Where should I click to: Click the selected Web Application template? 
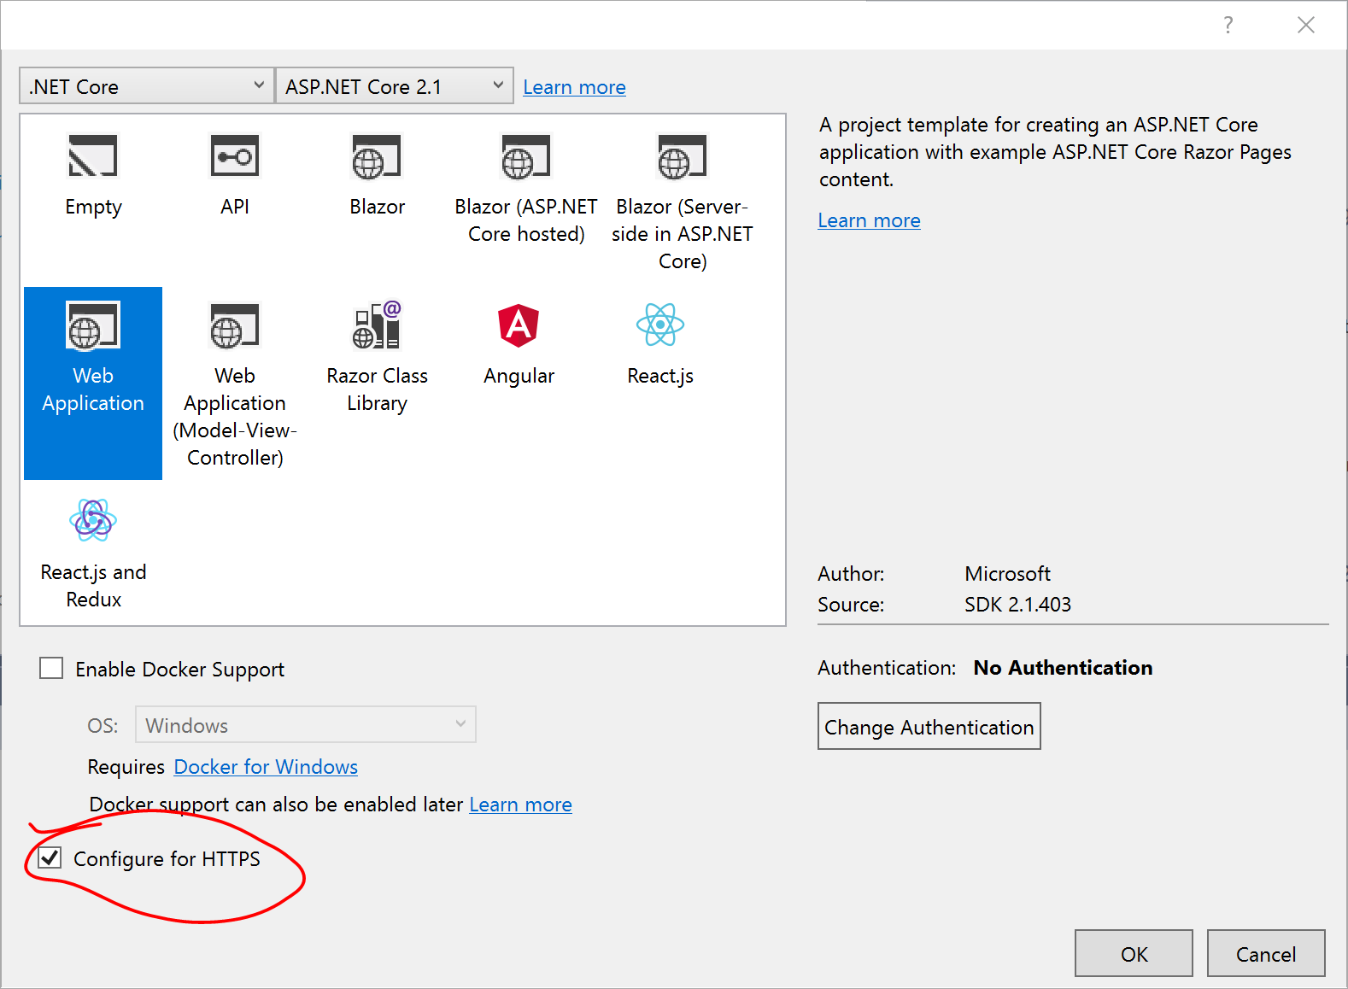pyautogui.click(x=93, y=326)
